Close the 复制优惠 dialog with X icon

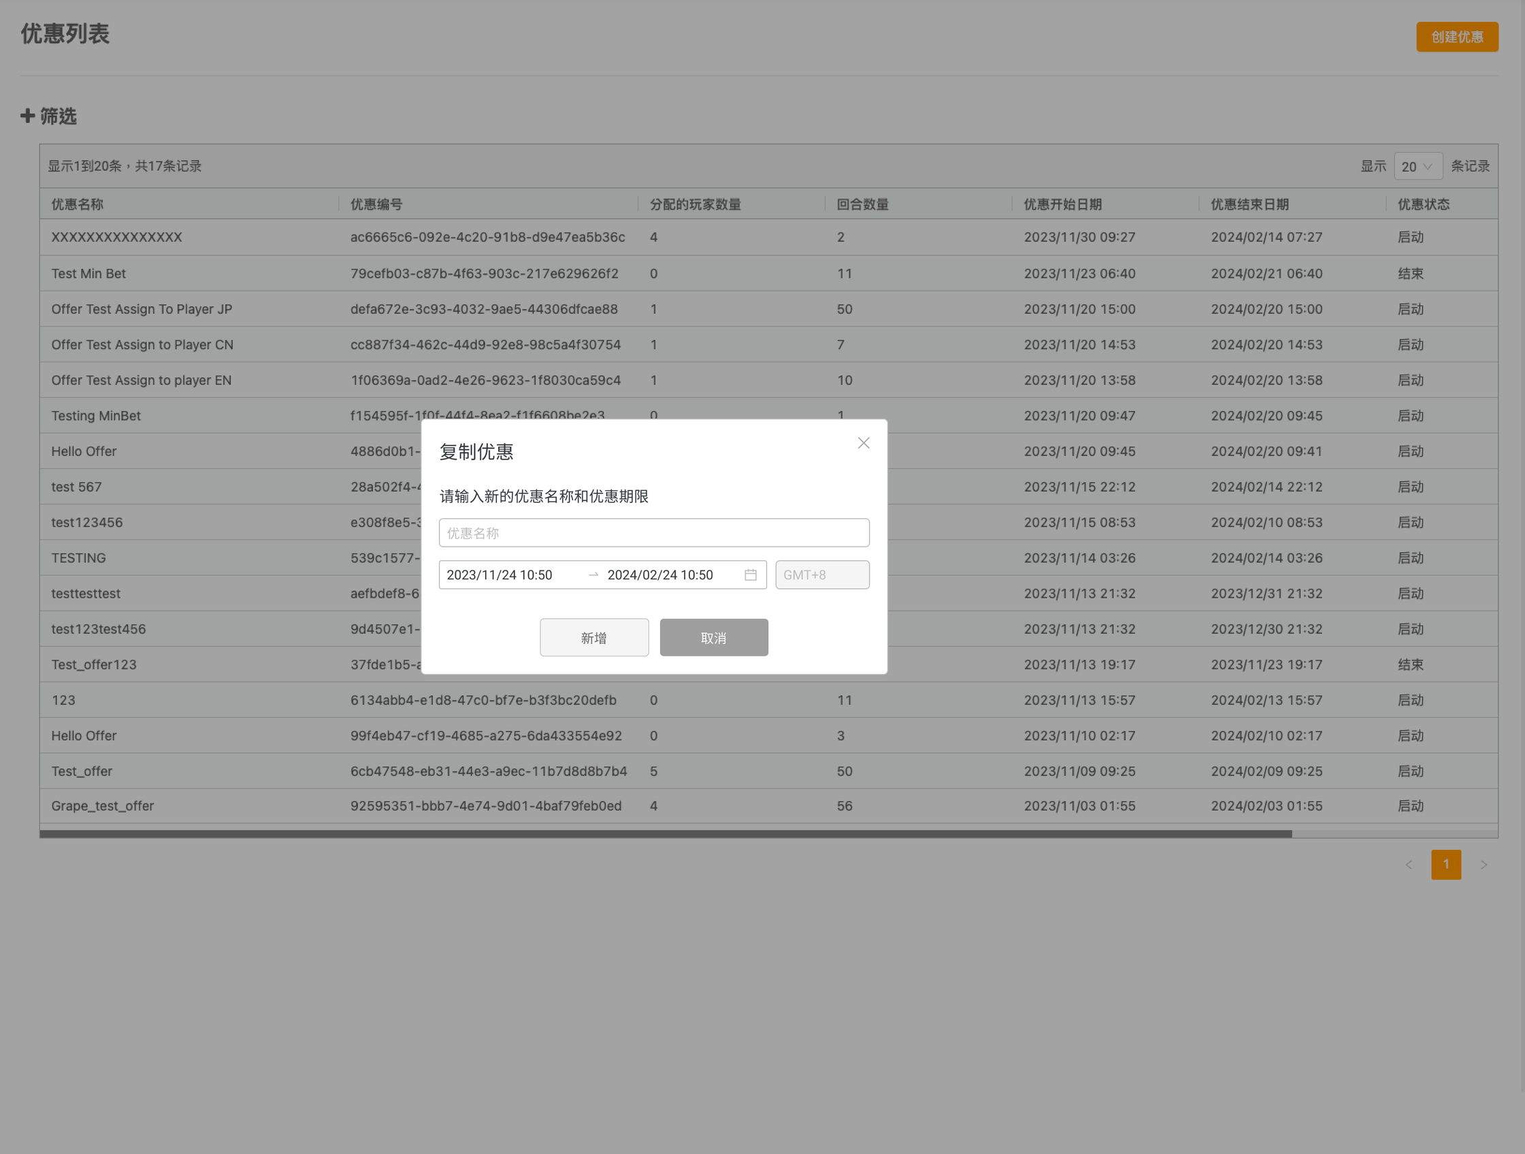tap(863, 443)
